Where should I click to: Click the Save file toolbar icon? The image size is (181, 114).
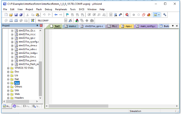pyautogui.click(x=16, y=15)
